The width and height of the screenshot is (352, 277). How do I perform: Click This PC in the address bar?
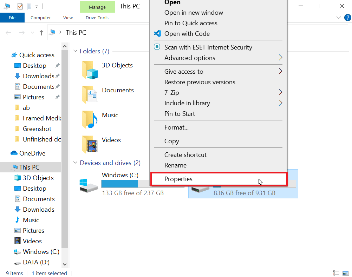click(76, 33)
